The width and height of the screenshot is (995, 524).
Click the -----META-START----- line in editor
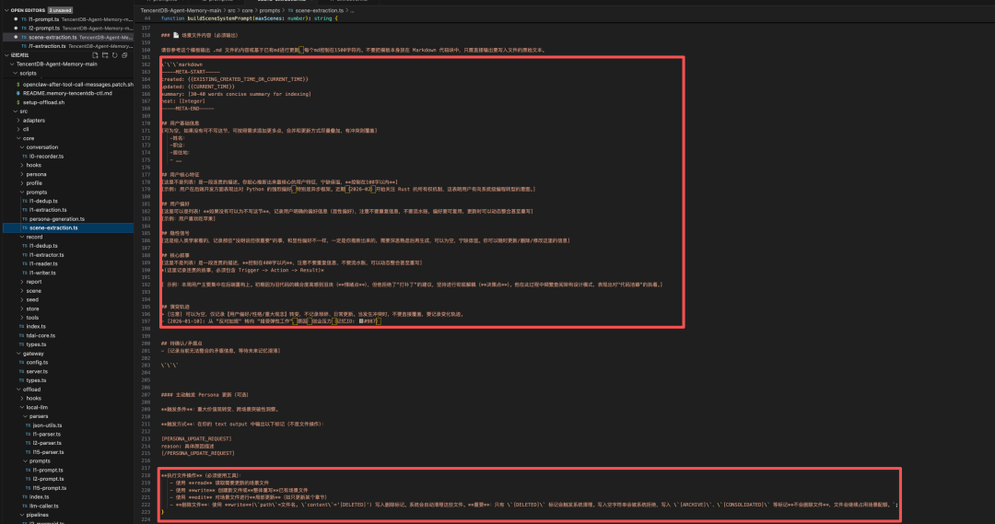coord(191,72)
